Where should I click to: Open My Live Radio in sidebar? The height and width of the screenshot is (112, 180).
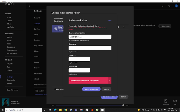[12, 54]
